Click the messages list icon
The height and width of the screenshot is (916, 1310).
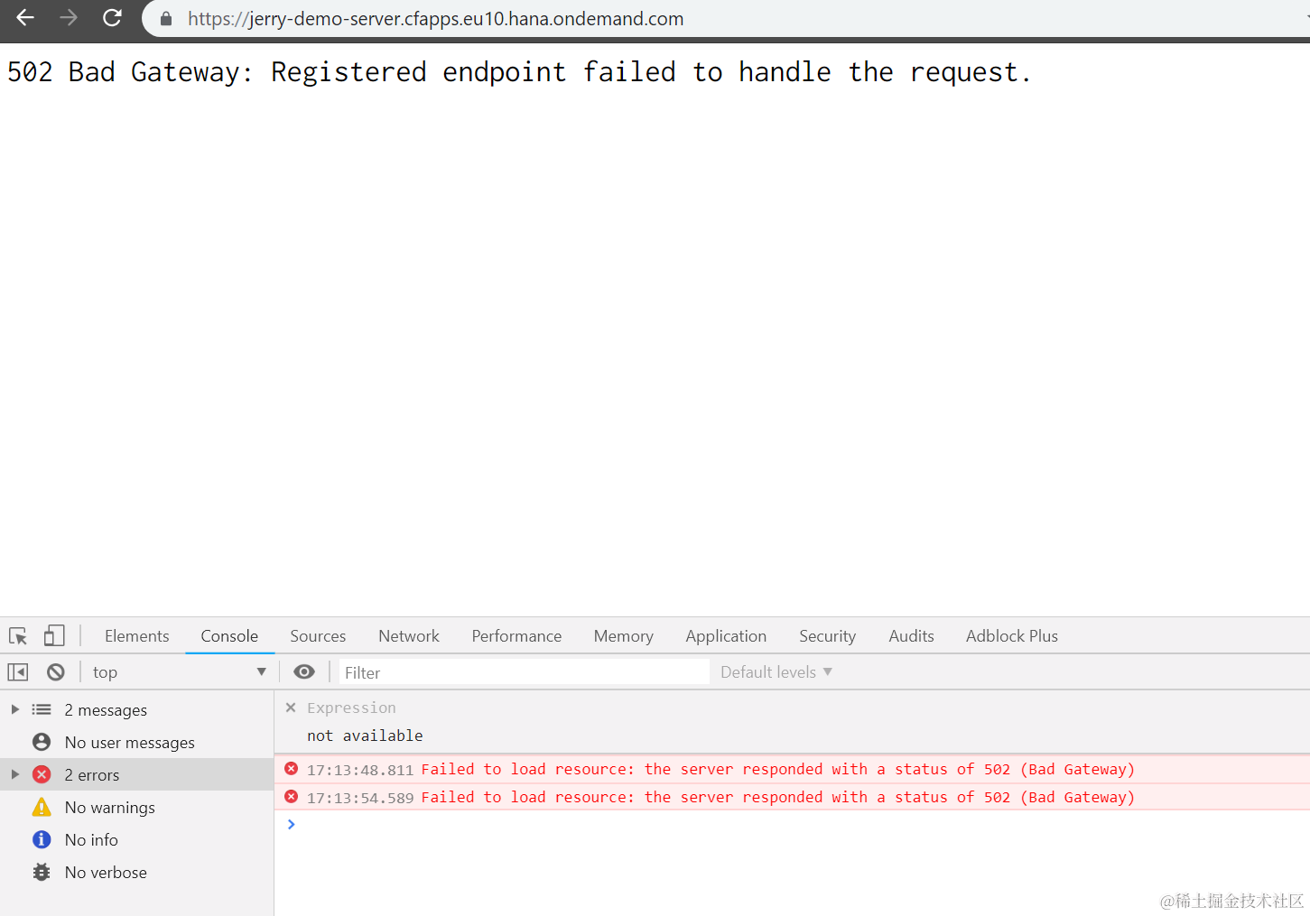[x=42, y=709]
